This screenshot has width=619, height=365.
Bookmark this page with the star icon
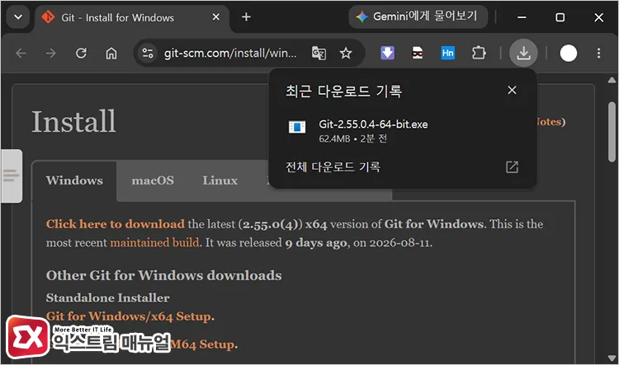(x=346, y=53)
